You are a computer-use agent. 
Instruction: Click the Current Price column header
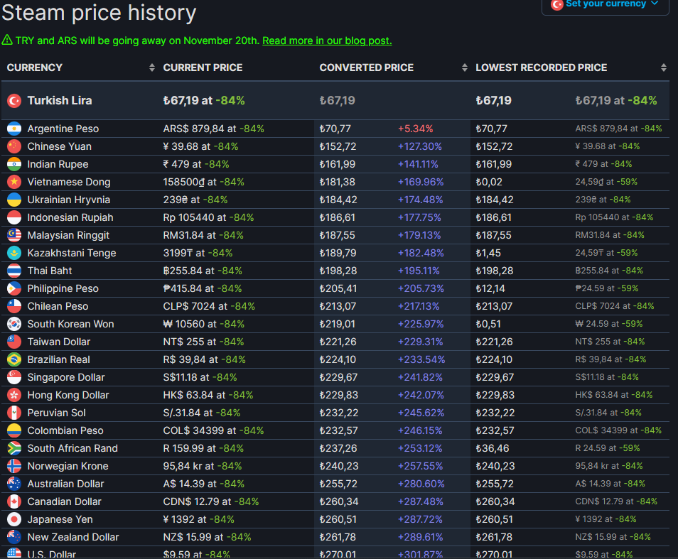(x=203, y=67)
